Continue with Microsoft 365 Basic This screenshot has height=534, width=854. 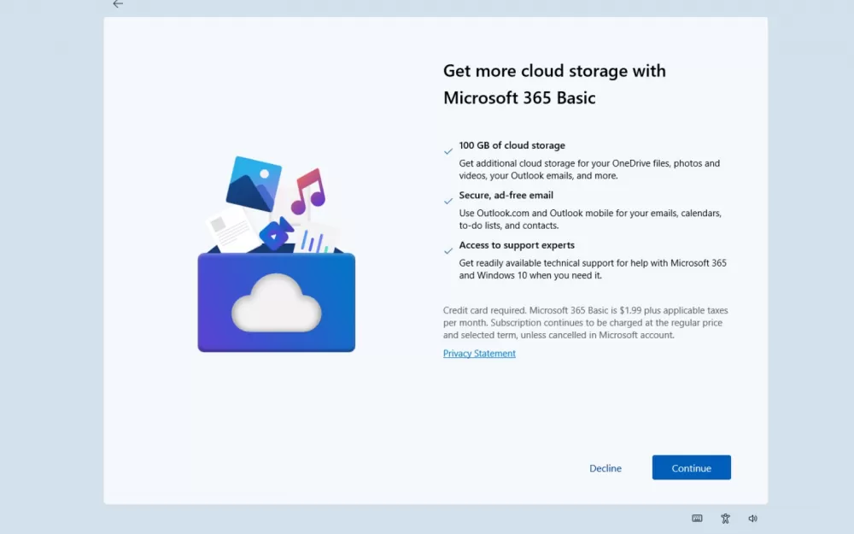pos(691,467)
